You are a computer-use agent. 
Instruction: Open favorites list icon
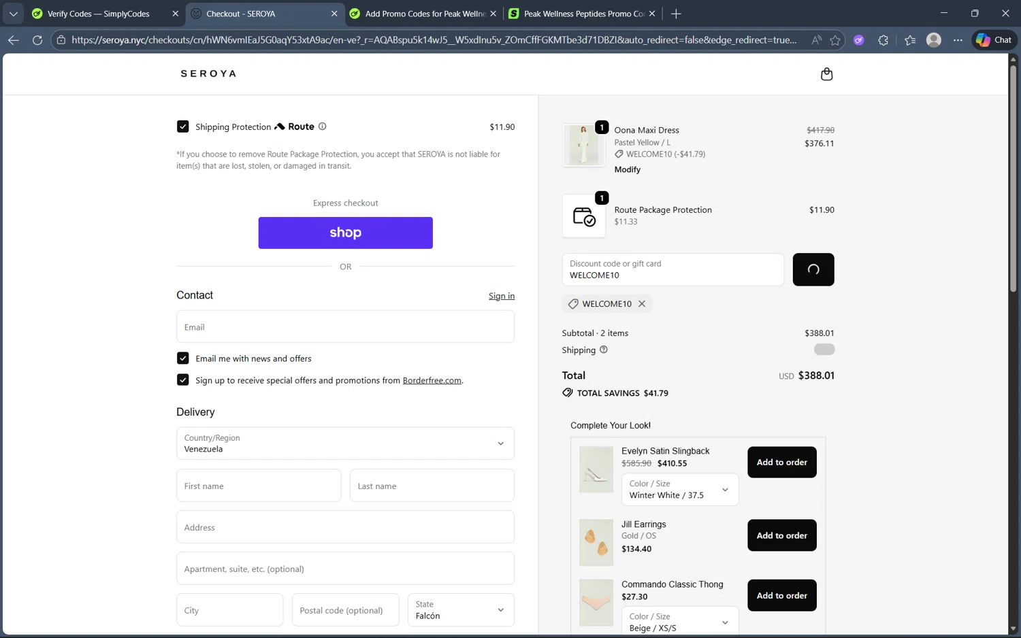[x=910, y=40]
